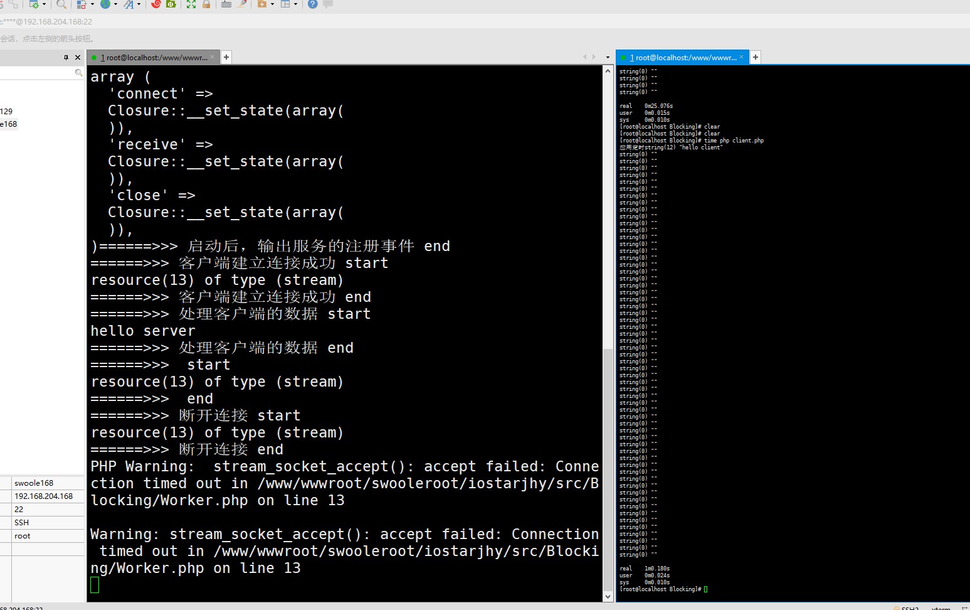Open the keyboard key-mapping icon
This screenshot has width=970, height=610.
(226, 4)
